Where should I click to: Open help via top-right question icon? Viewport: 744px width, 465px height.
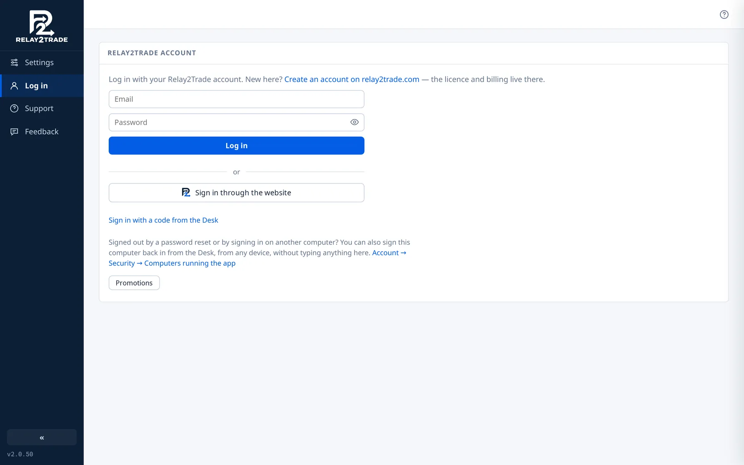(724, 14)
